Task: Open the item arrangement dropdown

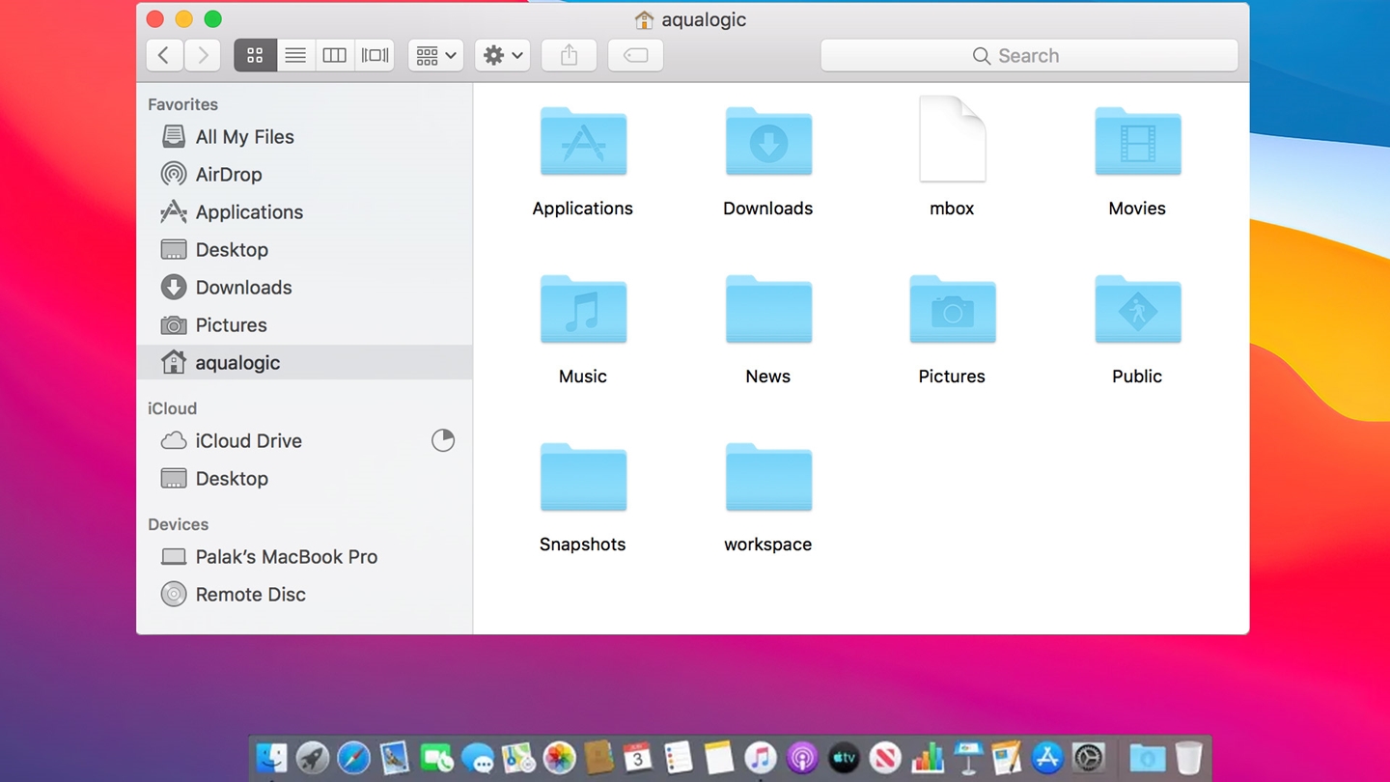Action: pos(434,55)
